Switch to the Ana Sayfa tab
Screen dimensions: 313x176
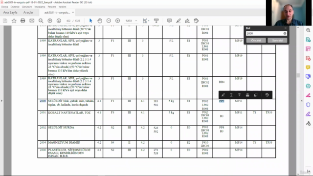pos(10,12)
